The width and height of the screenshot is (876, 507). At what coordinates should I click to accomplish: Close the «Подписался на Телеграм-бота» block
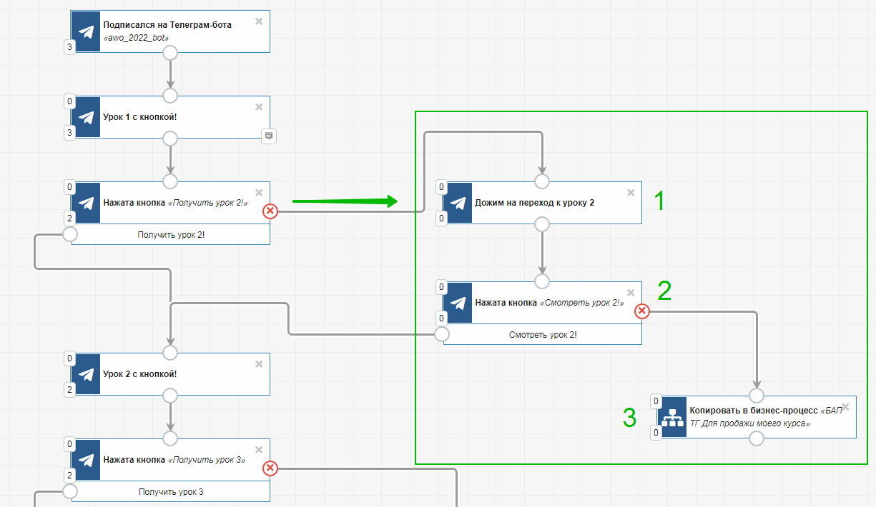tap(259, 21)
